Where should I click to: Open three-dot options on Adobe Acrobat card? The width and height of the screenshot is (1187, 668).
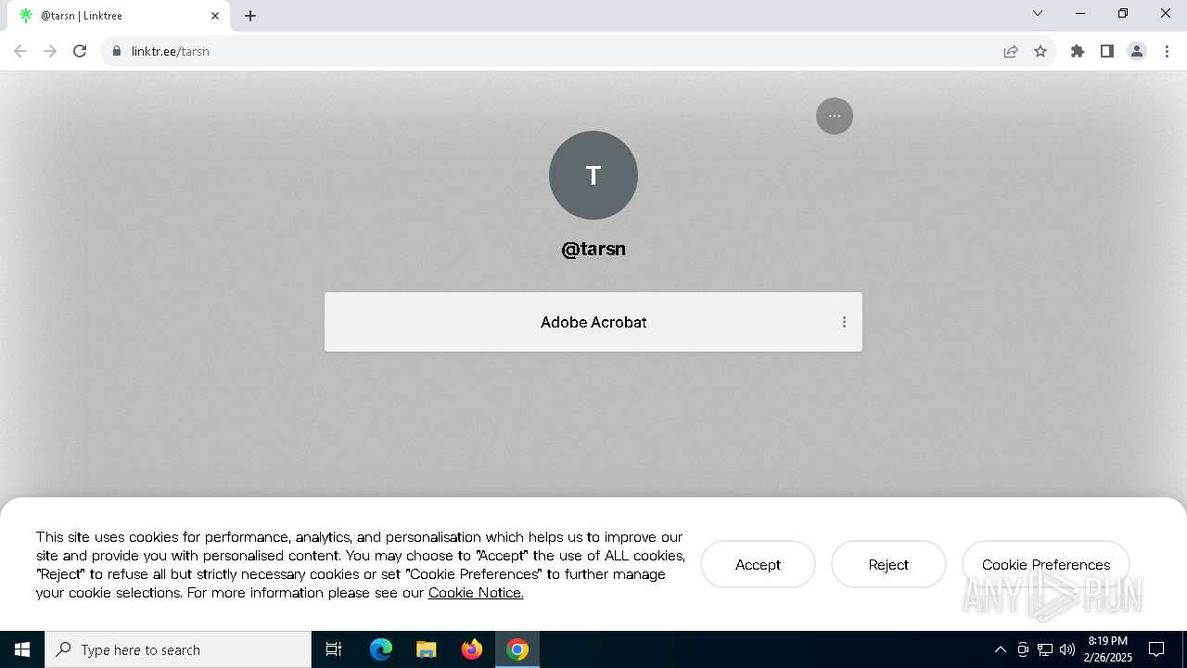(x=844, y=322)
